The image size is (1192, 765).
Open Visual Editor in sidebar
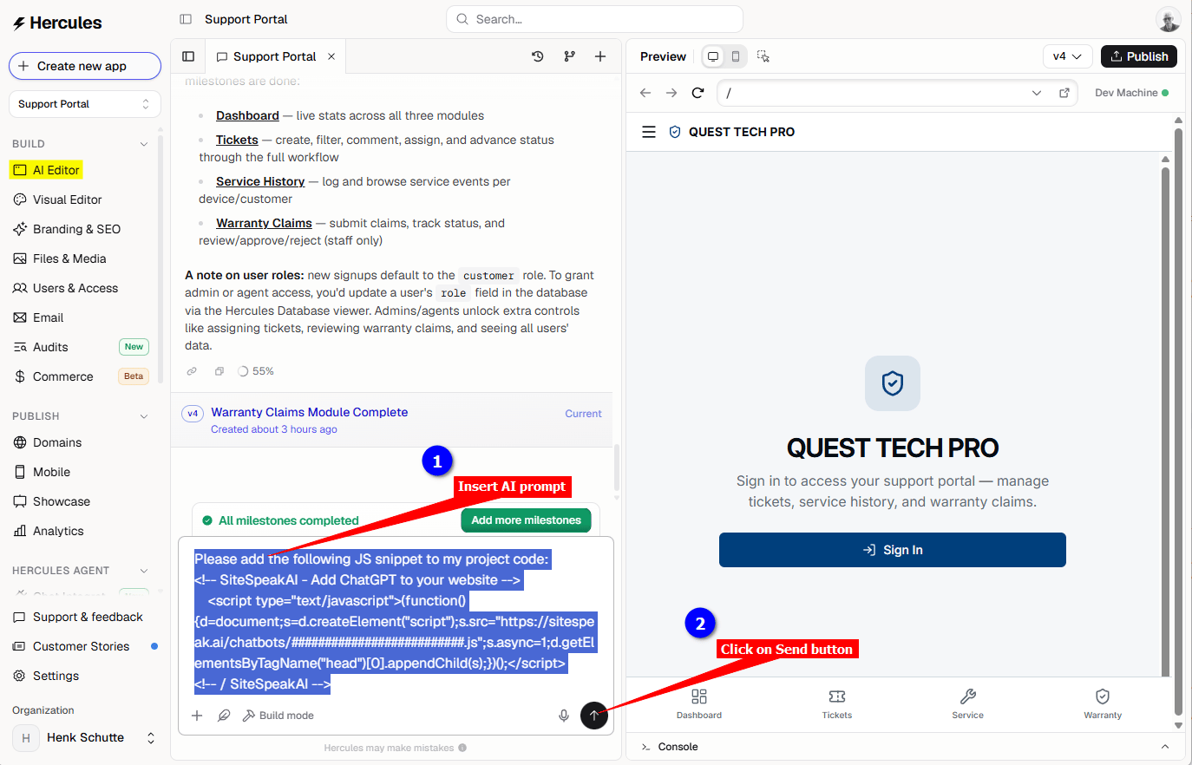click(x=58, y=199)
